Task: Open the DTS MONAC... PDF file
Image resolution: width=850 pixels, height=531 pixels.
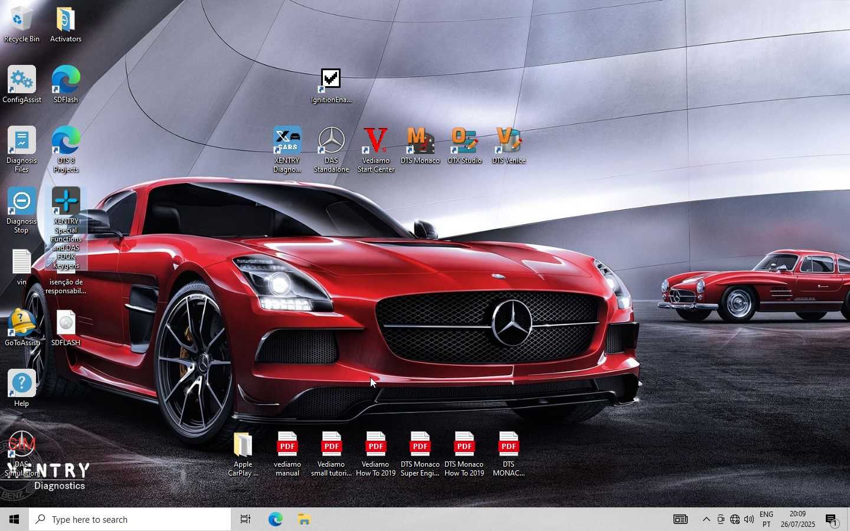Action: pyautogui.click(x=508, y=454)
